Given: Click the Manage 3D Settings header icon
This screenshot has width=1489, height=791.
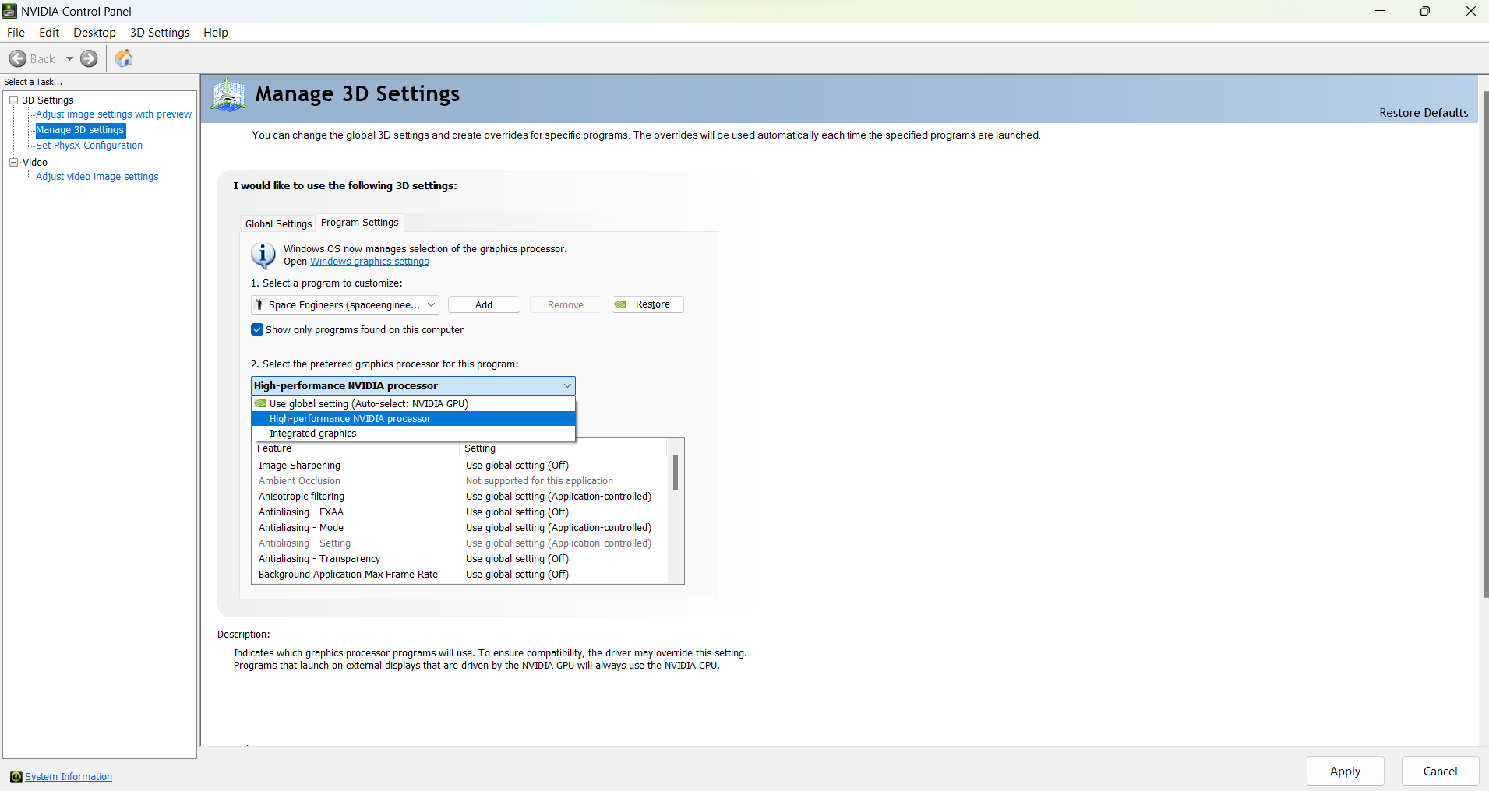Looking at the screenshot, I should tap(228, 96).
